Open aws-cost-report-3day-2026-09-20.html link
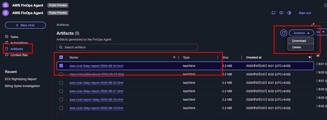 96,100
